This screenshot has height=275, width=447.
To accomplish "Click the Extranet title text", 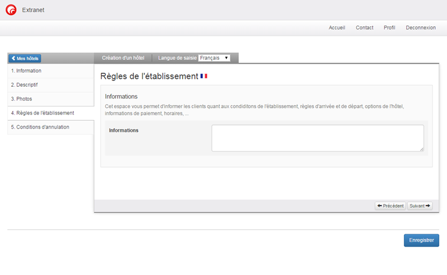I will coord(33,10).
